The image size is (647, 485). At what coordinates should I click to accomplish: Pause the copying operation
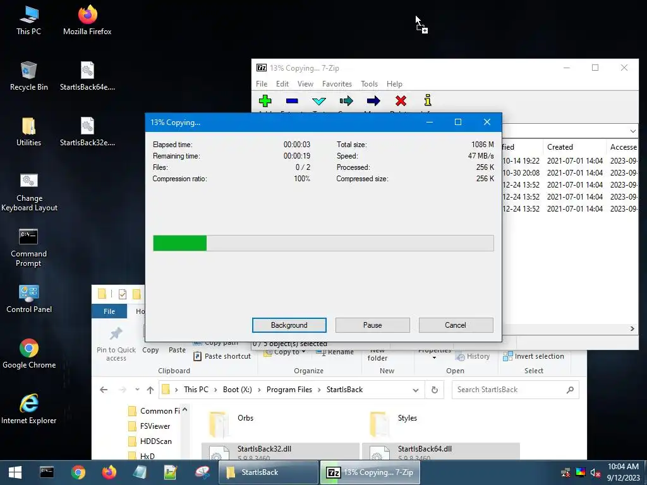(x=372, y=325)
